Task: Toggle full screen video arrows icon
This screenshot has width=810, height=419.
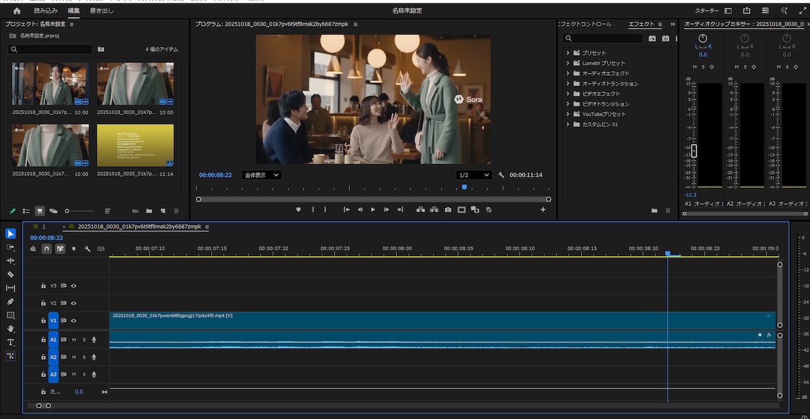Action: (802, 11)
